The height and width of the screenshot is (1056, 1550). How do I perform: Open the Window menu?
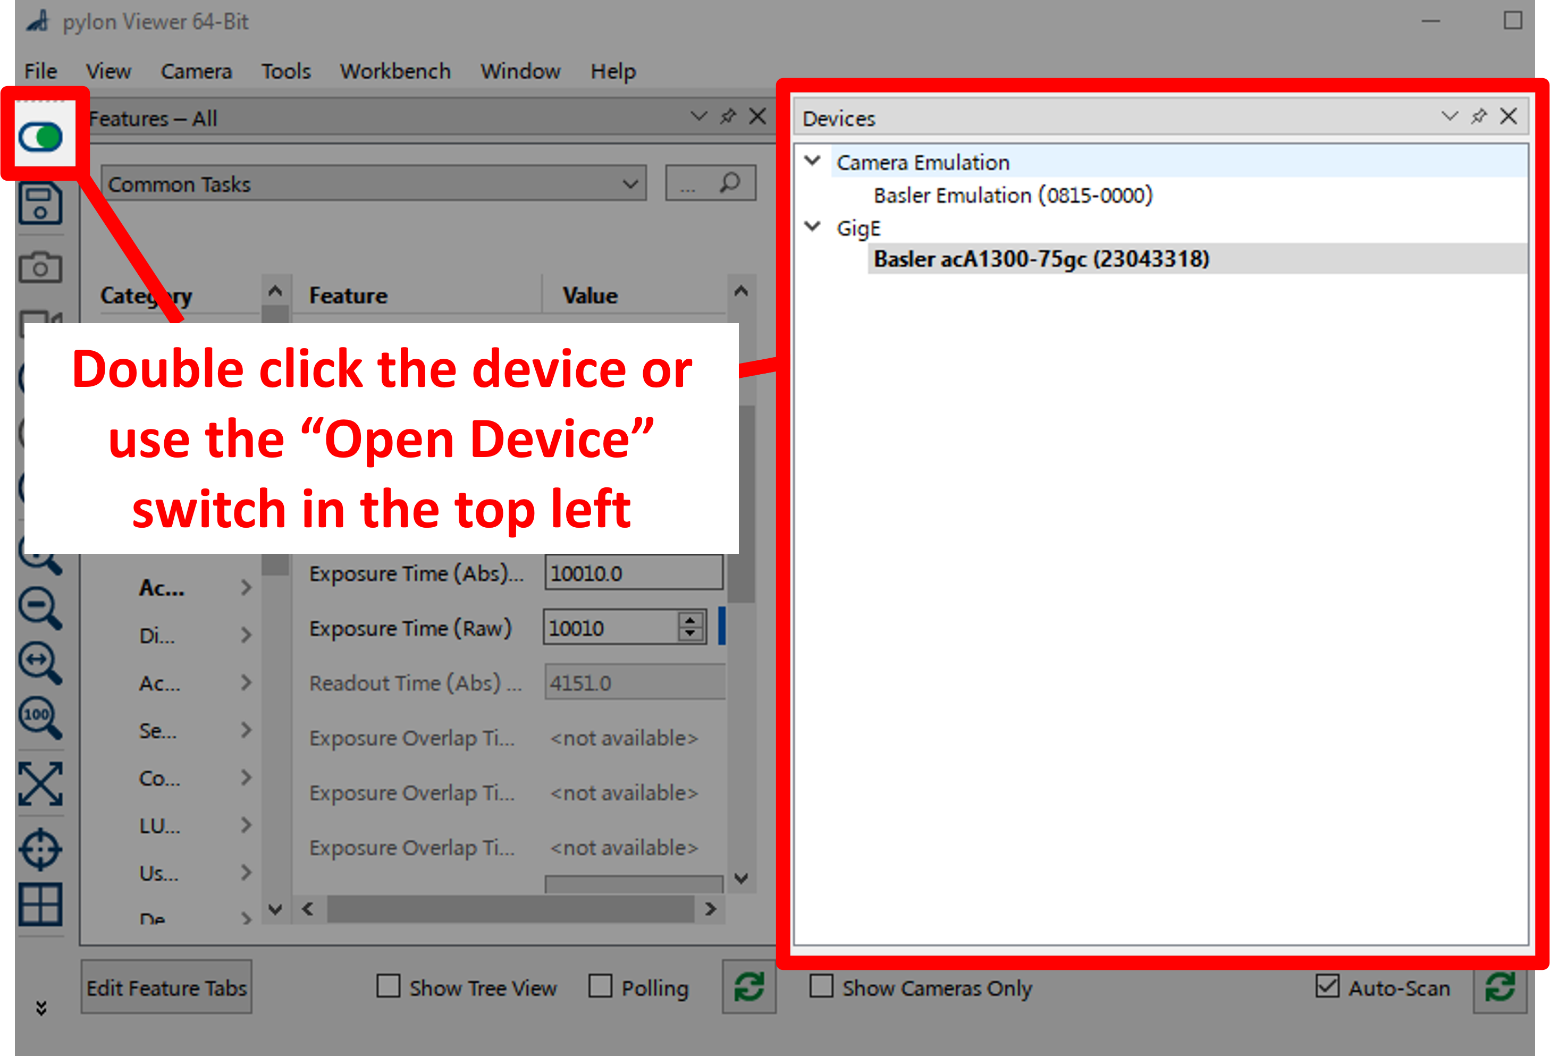click(x=520, y=71)
